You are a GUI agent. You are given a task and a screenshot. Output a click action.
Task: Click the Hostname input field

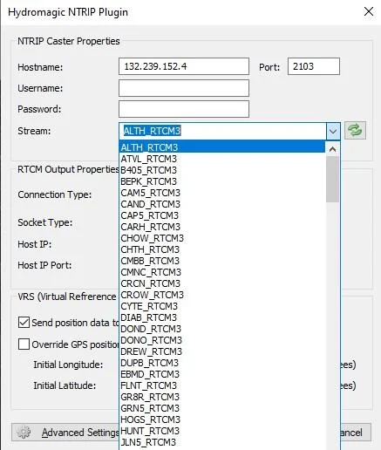(184, 66)
